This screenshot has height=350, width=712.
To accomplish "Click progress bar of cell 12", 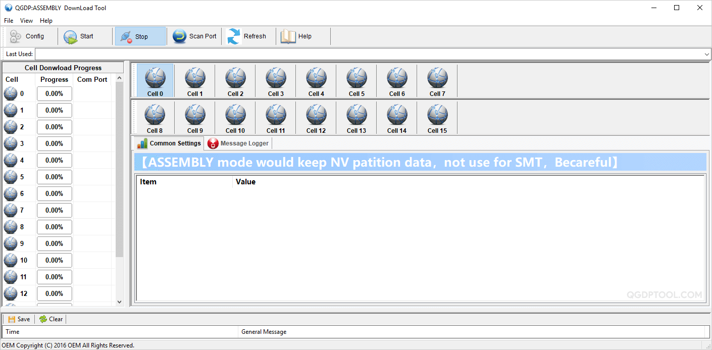I will pyautogui.click(x=55, y=293).
